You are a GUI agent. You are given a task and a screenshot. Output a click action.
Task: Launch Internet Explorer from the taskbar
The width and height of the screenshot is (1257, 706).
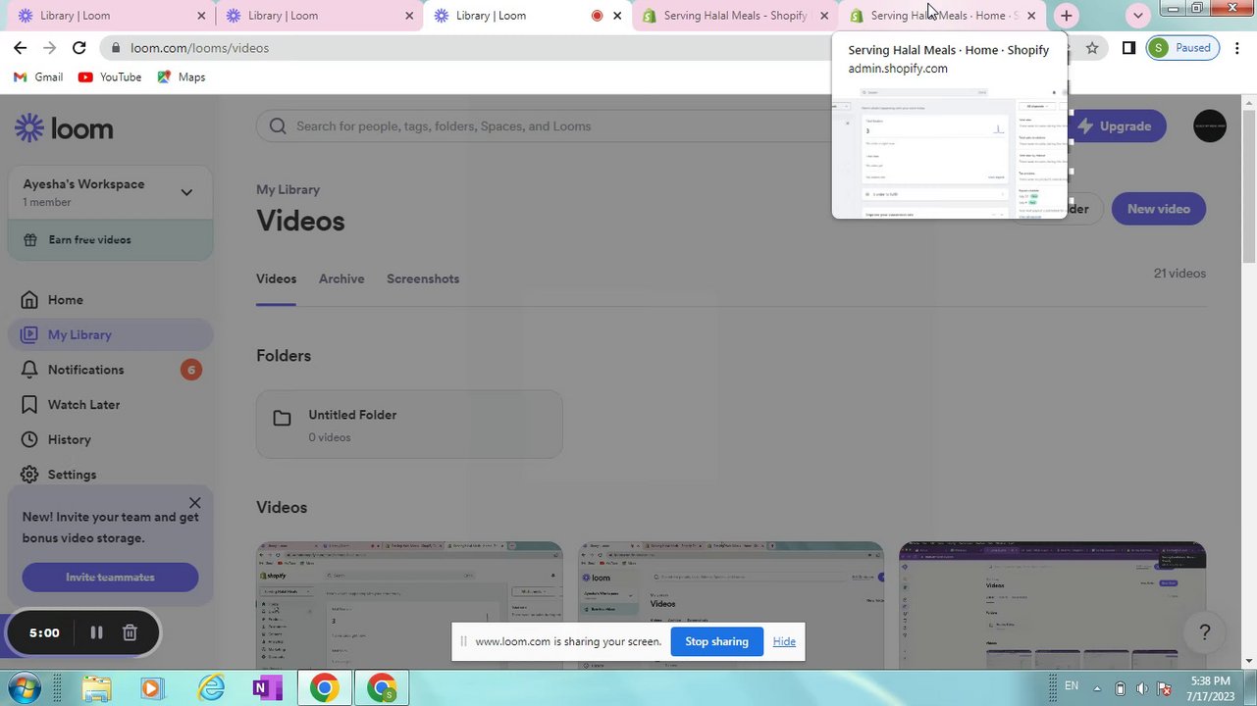tap(211, 688)
